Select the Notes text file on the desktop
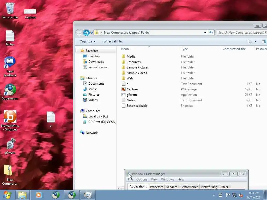This screenshot has height=200, width=267. point(10,38)
